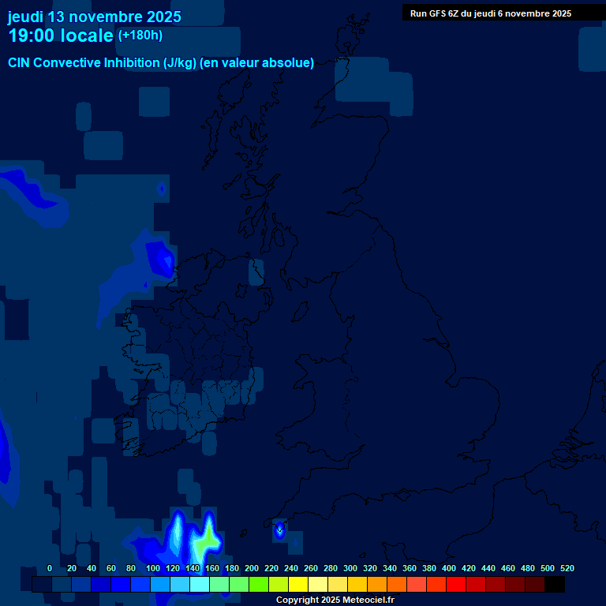Click the "Run GFS 6Z du jeudi 6 novembre 2025" label
The height and width of the screenshot is (606, 606).
[x=491, y=13]
